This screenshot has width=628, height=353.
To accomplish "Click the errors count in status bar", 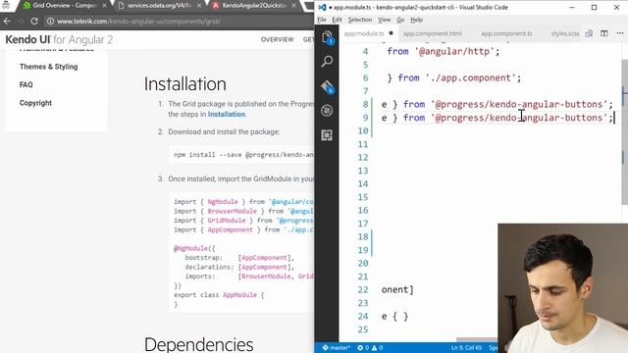I will (363, 348).
